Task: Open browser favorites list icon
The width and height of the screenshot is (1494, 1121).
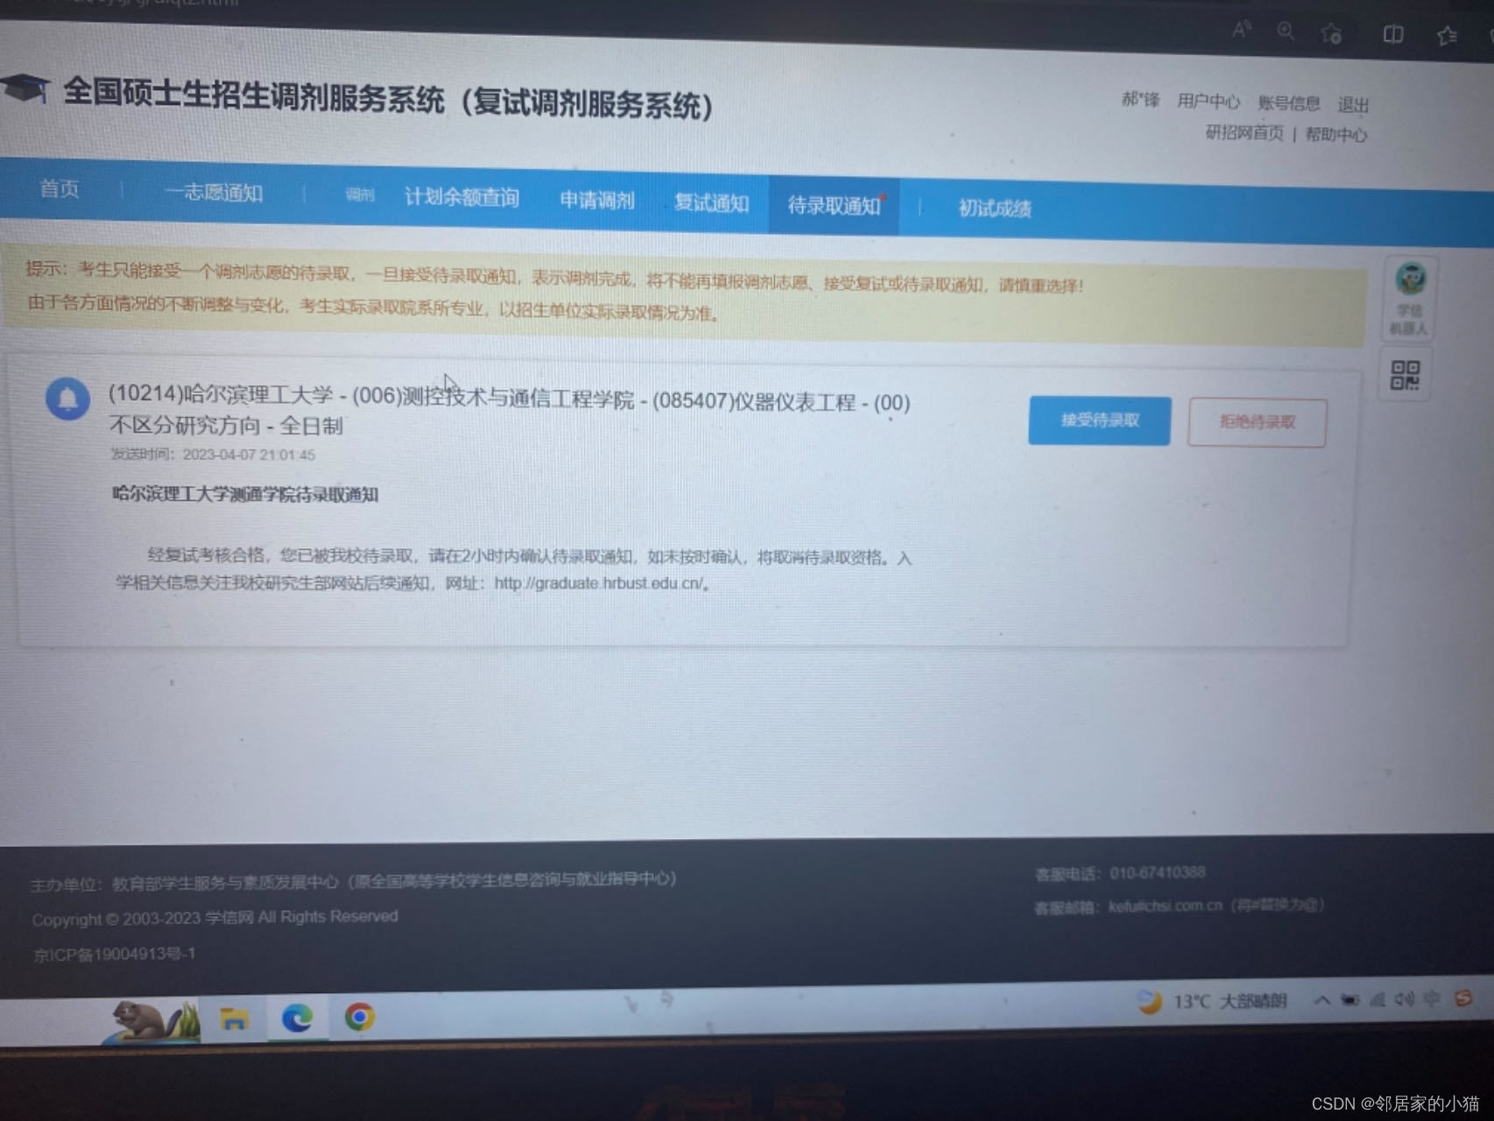Action: coord(1446,35)
